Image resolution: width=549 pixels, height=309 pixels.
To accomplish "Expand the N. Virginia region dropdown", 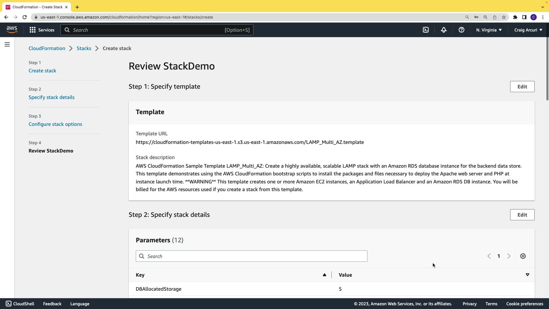I will (489, 30).
